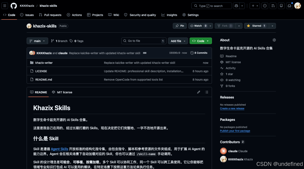Open khazix-skills breadcrumb link

(48, 6)
